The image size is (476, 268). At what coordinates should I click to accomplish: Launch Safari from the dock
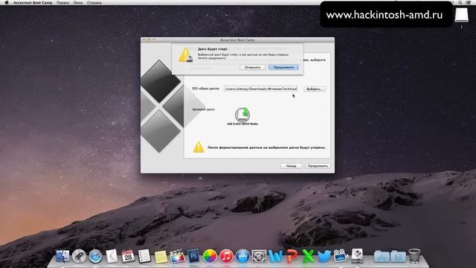click(95, 256)
